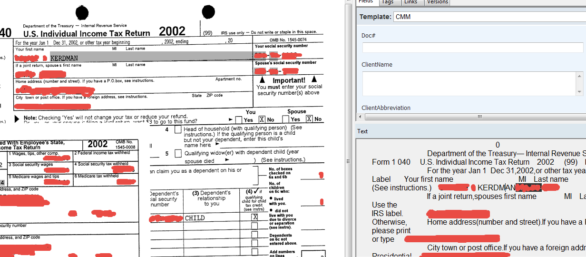Open the Versions tab

tap(437, 2)
